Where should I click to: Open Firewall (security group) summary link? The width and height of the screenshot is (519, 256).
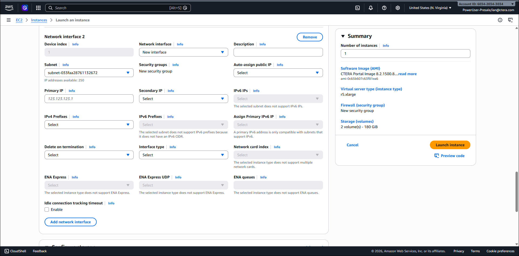click(363, 105)
